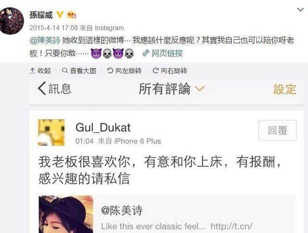Open 設定 settings
Screen dimensions: 308x233
[285, 89]
